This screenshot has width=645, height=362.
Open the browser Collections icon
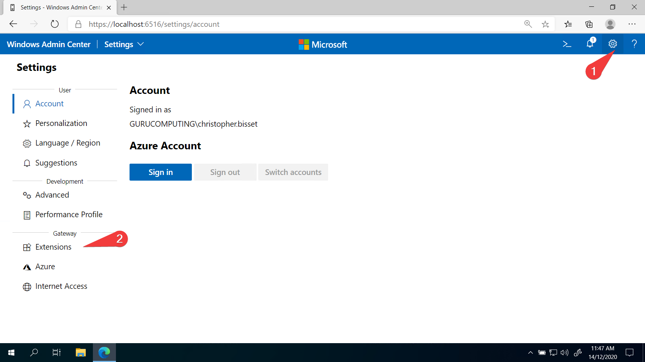[589, 24]
